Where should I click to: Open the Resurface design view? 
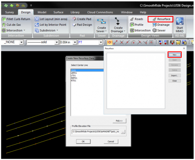tap(161, 19)
